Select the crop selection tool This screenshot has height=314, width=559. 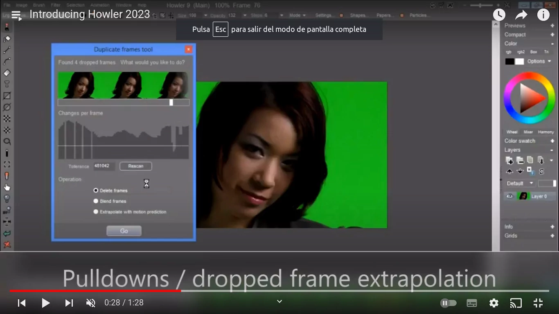pyautogui.click(x=7, y=164)
